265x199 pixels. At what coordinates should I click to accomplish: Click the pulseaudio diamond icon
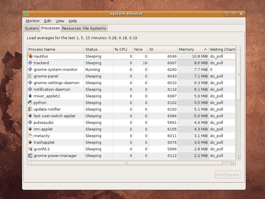(30, 122)
